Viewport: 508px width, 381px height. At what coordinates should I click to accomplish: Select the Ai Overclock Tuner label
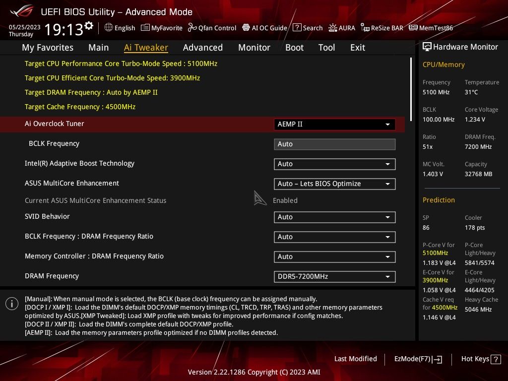(55, 124)
